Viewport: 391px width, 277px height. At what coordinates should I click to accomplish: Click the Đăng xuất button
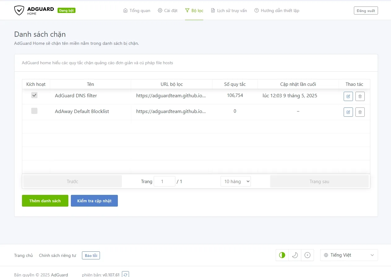coord(366,10)
